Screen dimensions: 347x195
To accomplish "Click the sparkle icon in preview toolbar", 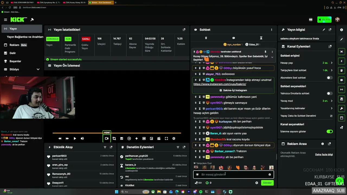I will click(x=136, y=138).
